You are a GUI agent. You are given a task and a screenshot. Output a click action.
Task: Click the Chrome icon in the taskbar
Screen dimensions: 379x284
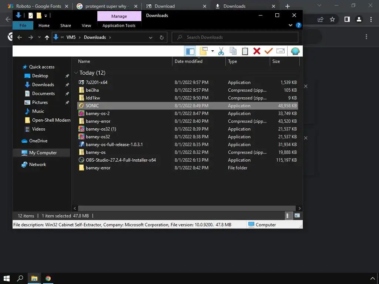pos(48,278)
